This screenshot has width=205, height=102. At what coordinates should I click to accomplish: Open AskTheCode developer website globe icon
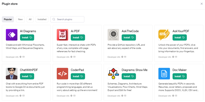click(x=122, y=57)
